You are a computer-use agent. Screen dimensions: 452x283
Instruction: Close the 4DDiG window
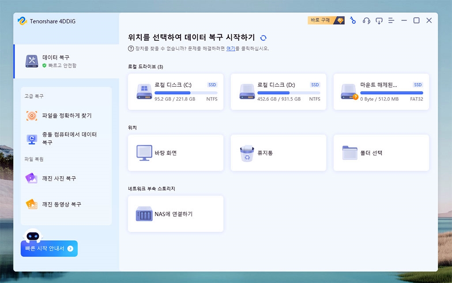(429, 20)
